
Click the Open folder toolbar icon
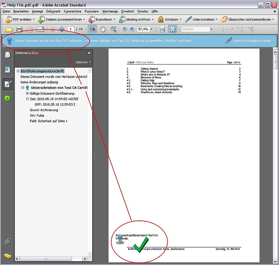pos(9,29)
